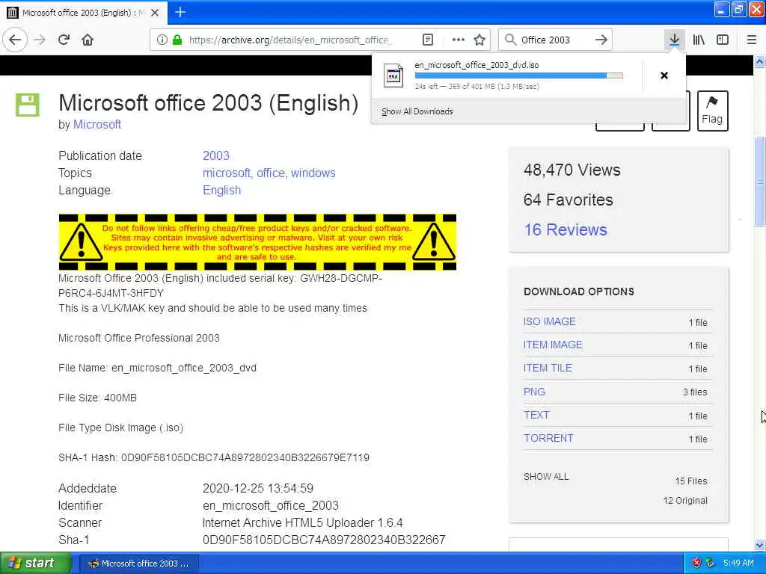Expand the ISO IMAGE download option
Viewport: 766px width, 574px height.
coord(550,321)
